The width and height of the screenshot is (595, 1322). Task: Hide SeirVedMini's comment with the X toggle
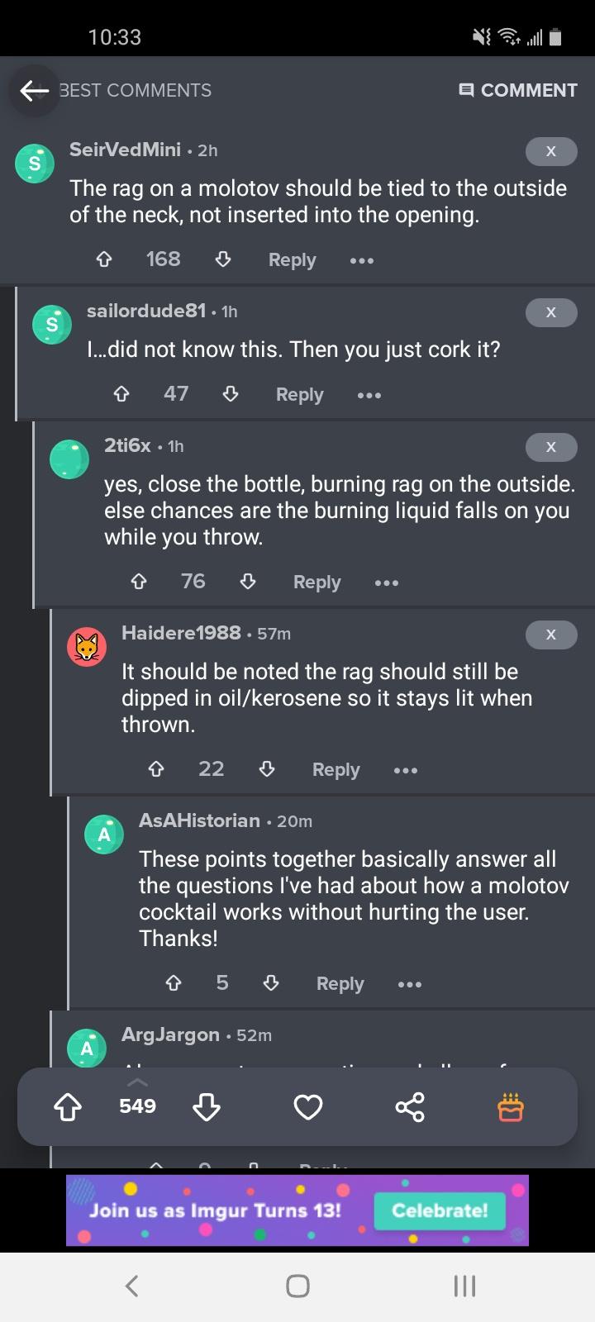[551, 151]
